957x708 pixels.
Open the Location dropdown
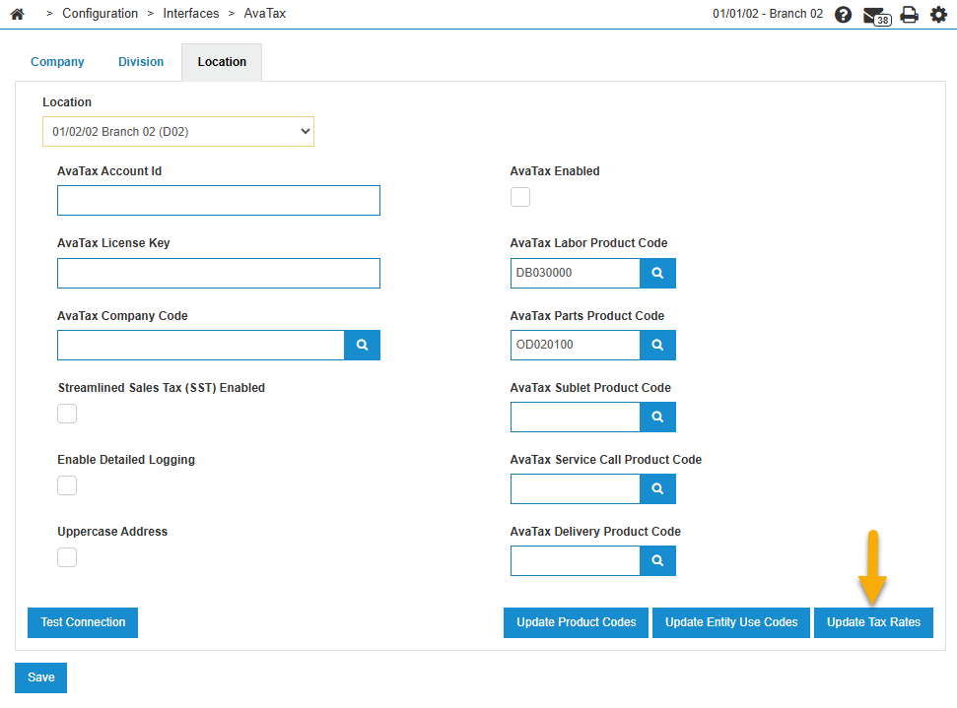pos(178,132)
